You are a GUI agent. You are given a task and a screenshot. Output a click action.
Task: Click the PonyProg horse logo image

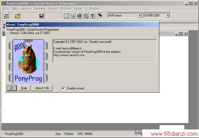(28, 61)
